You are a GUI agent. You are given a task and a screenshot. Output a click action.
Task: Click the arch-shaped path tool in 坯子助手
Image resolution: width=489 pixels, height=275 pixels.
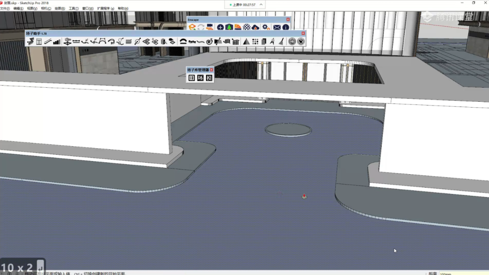(102, 42)
